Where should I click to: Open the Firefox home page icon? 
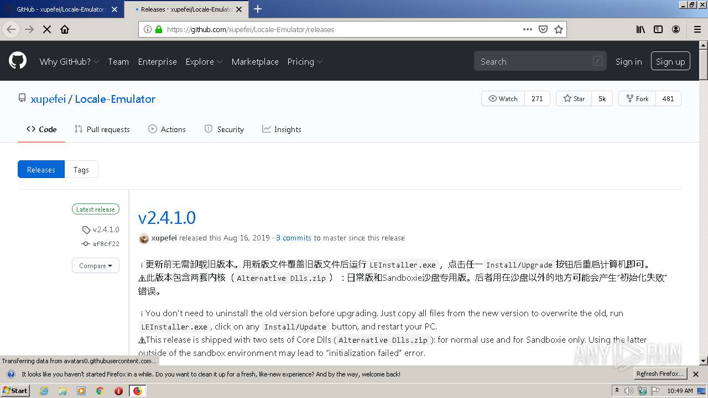point(65,29)
